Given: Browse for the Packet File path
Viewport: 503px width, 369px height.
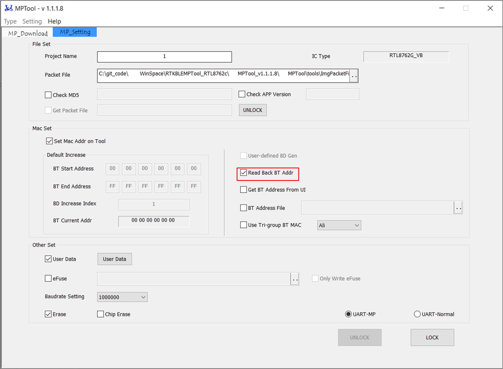Looking at the screenshot, I should (354, 76).
